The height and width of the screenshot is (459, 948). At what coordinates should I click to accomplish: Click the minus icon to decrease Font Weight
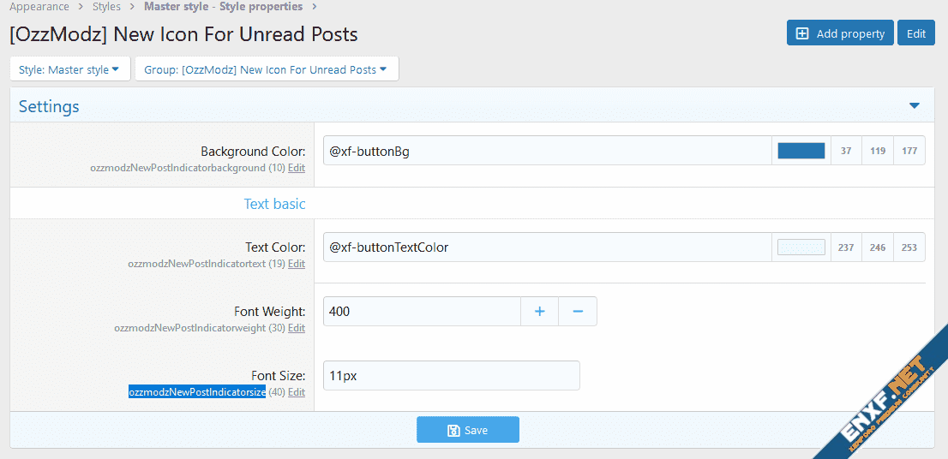pos(578,312)
